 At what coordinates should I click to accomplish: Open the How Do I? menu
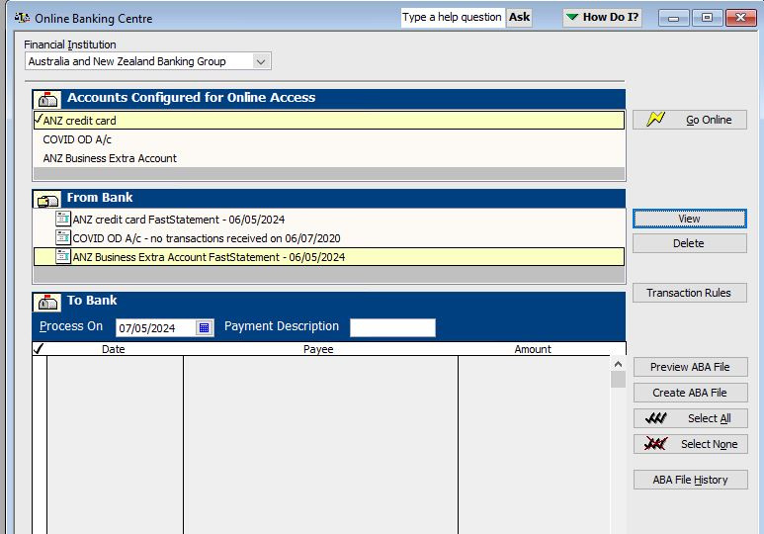click(602, 17)
